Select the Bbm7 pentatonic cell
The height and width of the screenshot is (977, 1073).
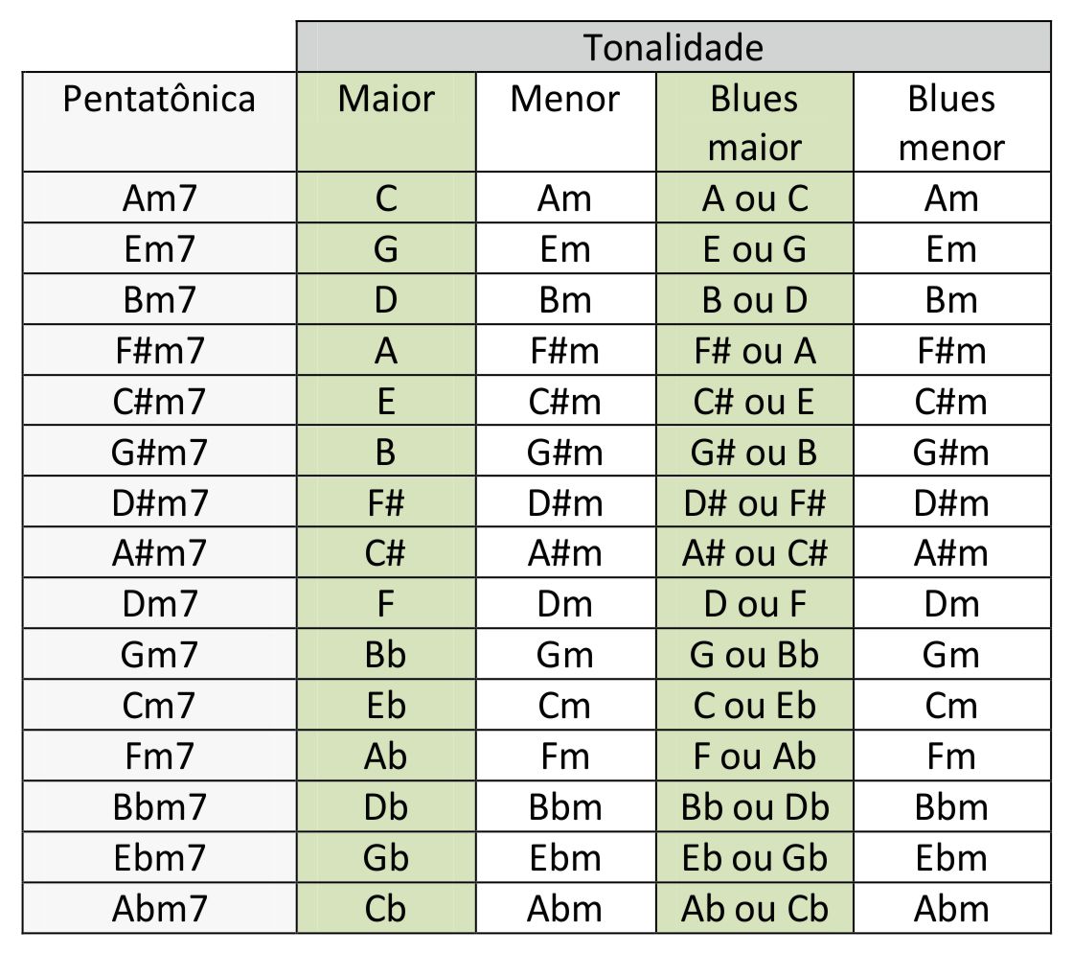(159, 806)
